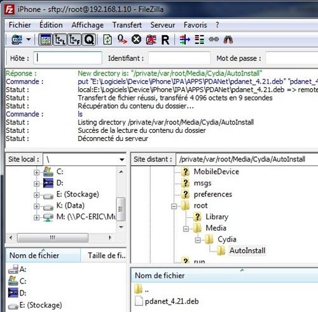318x312 pixels.
Task: Open the Affichage menu
Action: (88, 25)
